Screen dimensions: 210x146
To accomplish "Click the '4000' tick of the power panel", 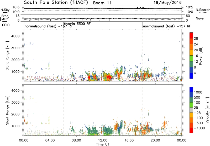I will point(15,36).
